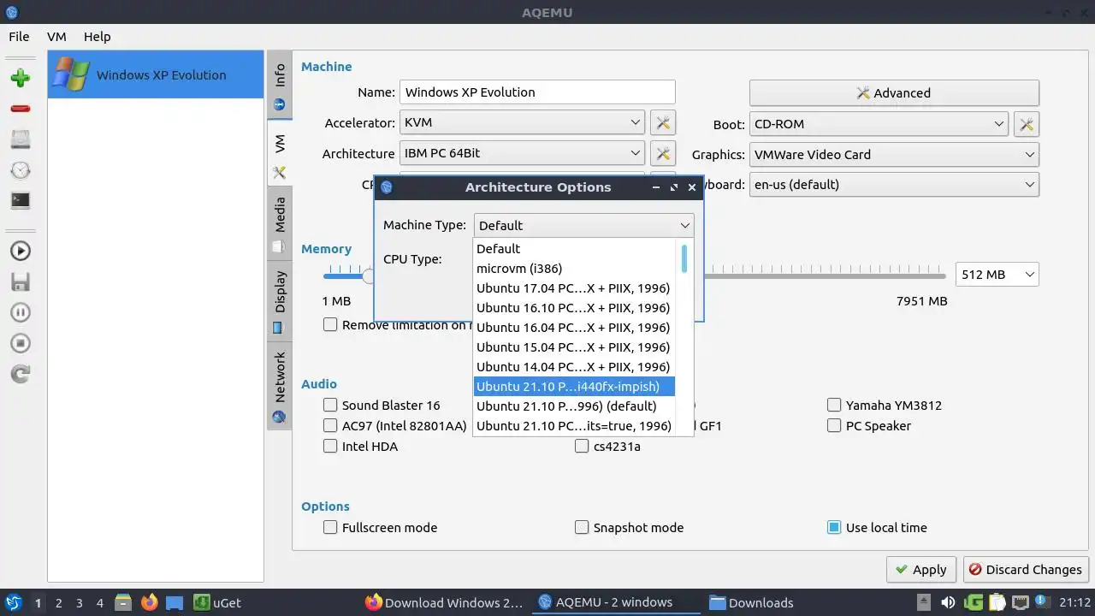Open the Boot CD-ROM dropdown
1095x616 pixels.
(879, 124)
